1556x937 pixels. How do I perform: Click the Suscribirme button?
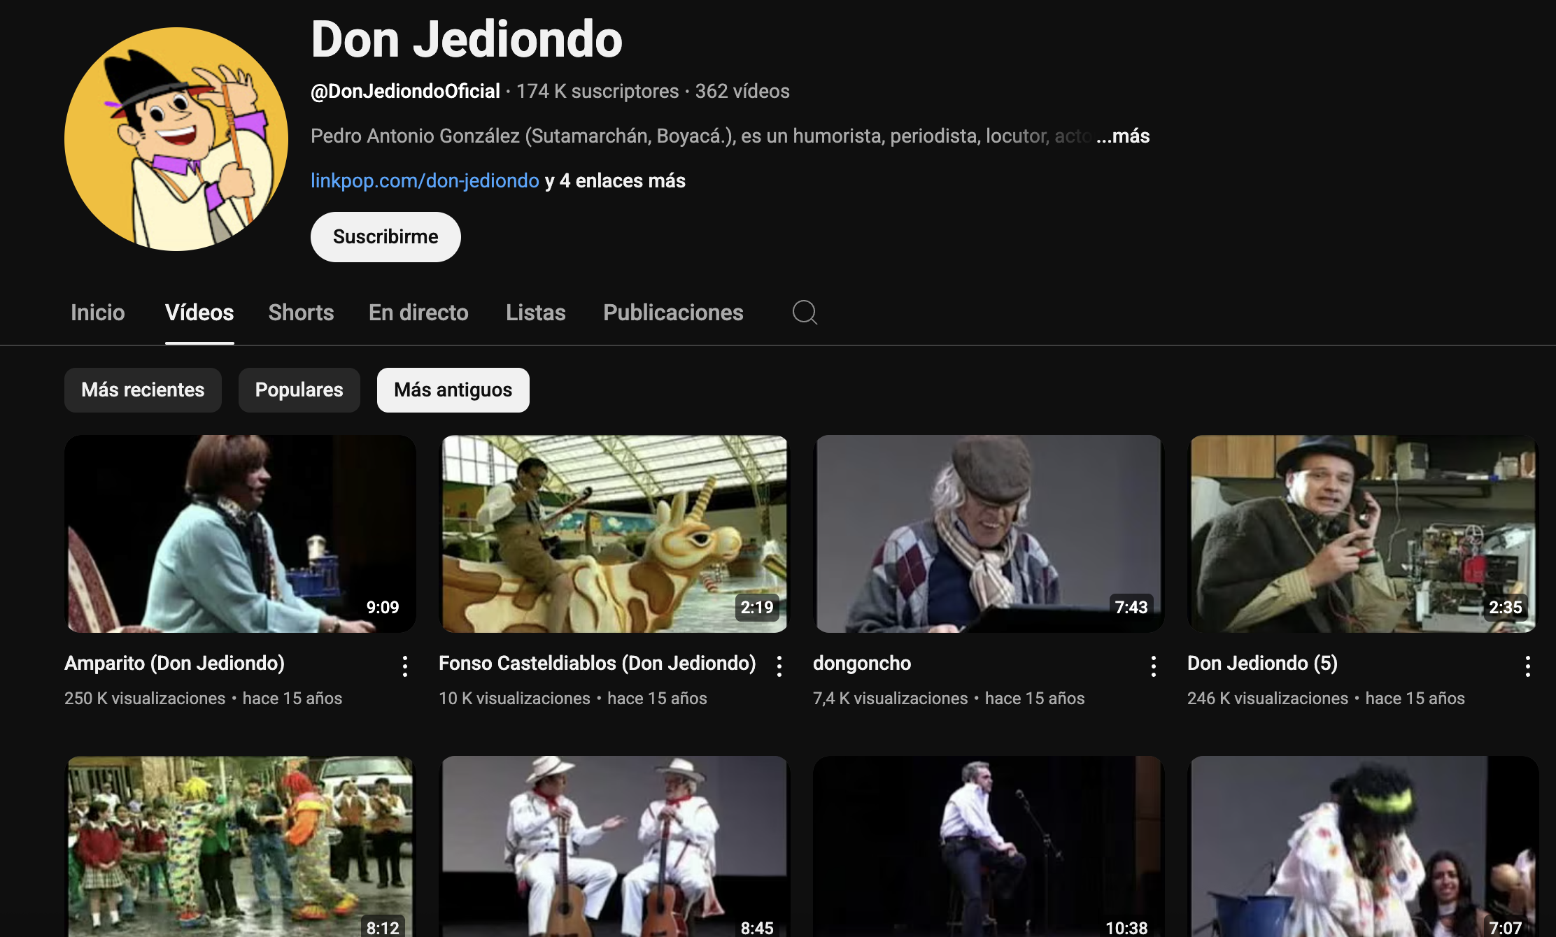(x=386, y=237)
